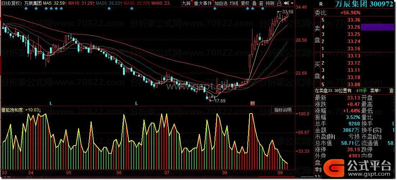Click the 金额 3067万 value
Image resolution: width=397 pixels, height=180 pixels.
[352, 130]
